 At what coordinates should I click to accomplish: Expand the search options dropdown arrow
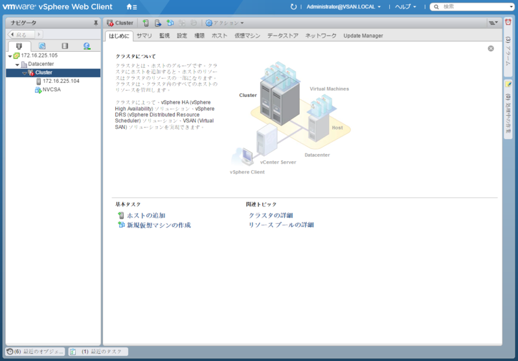(x=512, y=6)
